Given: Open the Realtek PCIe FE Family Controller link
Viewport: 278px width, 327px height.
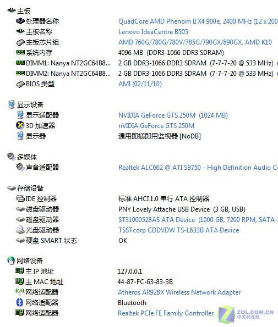Looking at the screenshot, I should point(166,313).
